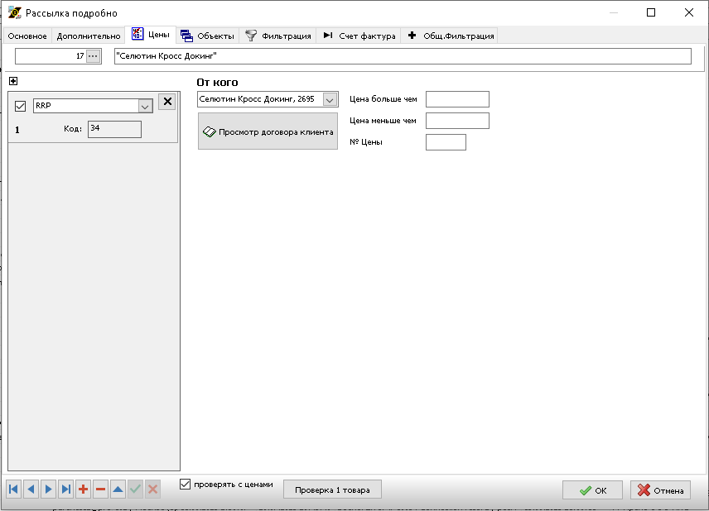Switch to the Объекты tab
Image resolution: width=709 pixels, height=511 pixels.
click(208, 36)
